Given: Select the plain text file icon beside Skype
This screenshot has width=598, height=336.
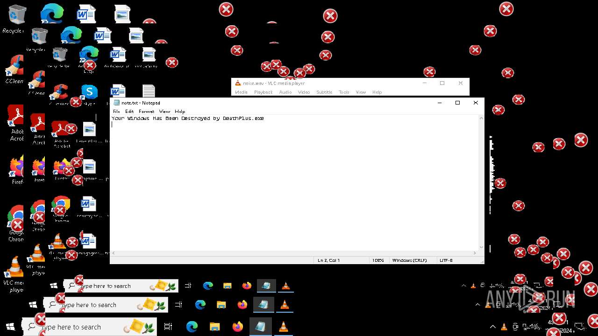Looking at the screenshot, I should point(149,91).
